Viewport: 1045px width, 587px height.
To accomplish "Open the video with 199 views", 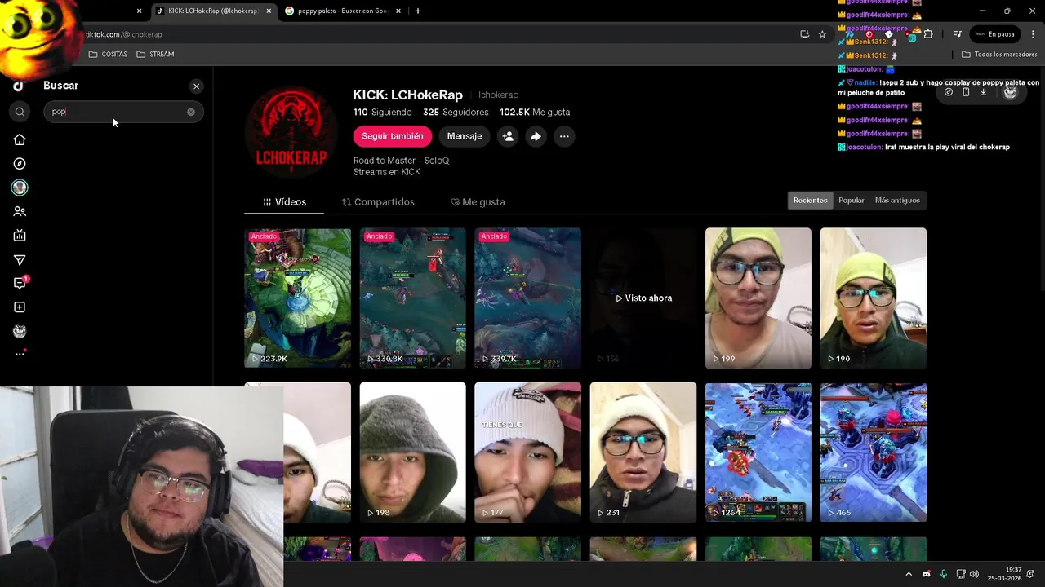I will click(758, 298).
